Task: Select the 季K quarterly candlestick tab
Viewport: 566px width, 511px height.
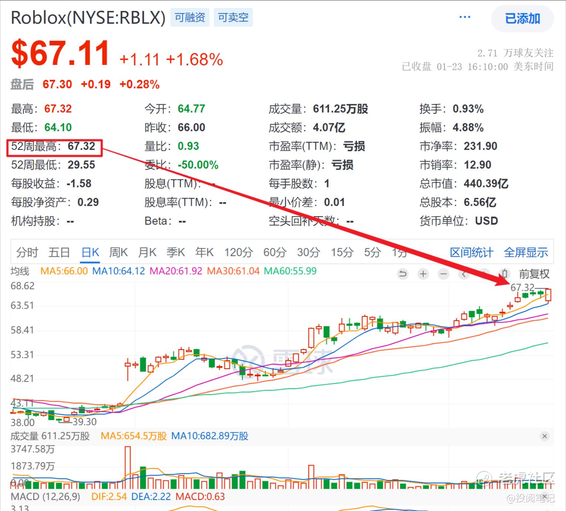Action: coord(175,252)
